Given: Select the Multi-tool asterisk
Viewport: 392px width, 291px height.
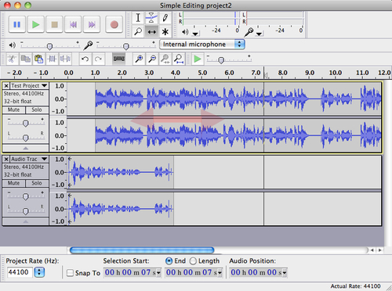Looking at the screenshot, I should (165, 31).
